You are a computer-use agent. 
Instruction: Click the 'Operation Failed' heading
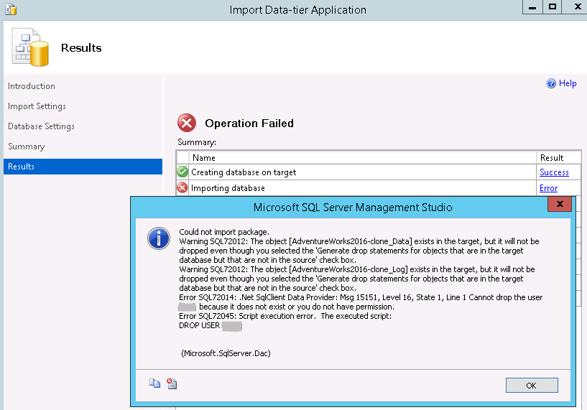249,123
